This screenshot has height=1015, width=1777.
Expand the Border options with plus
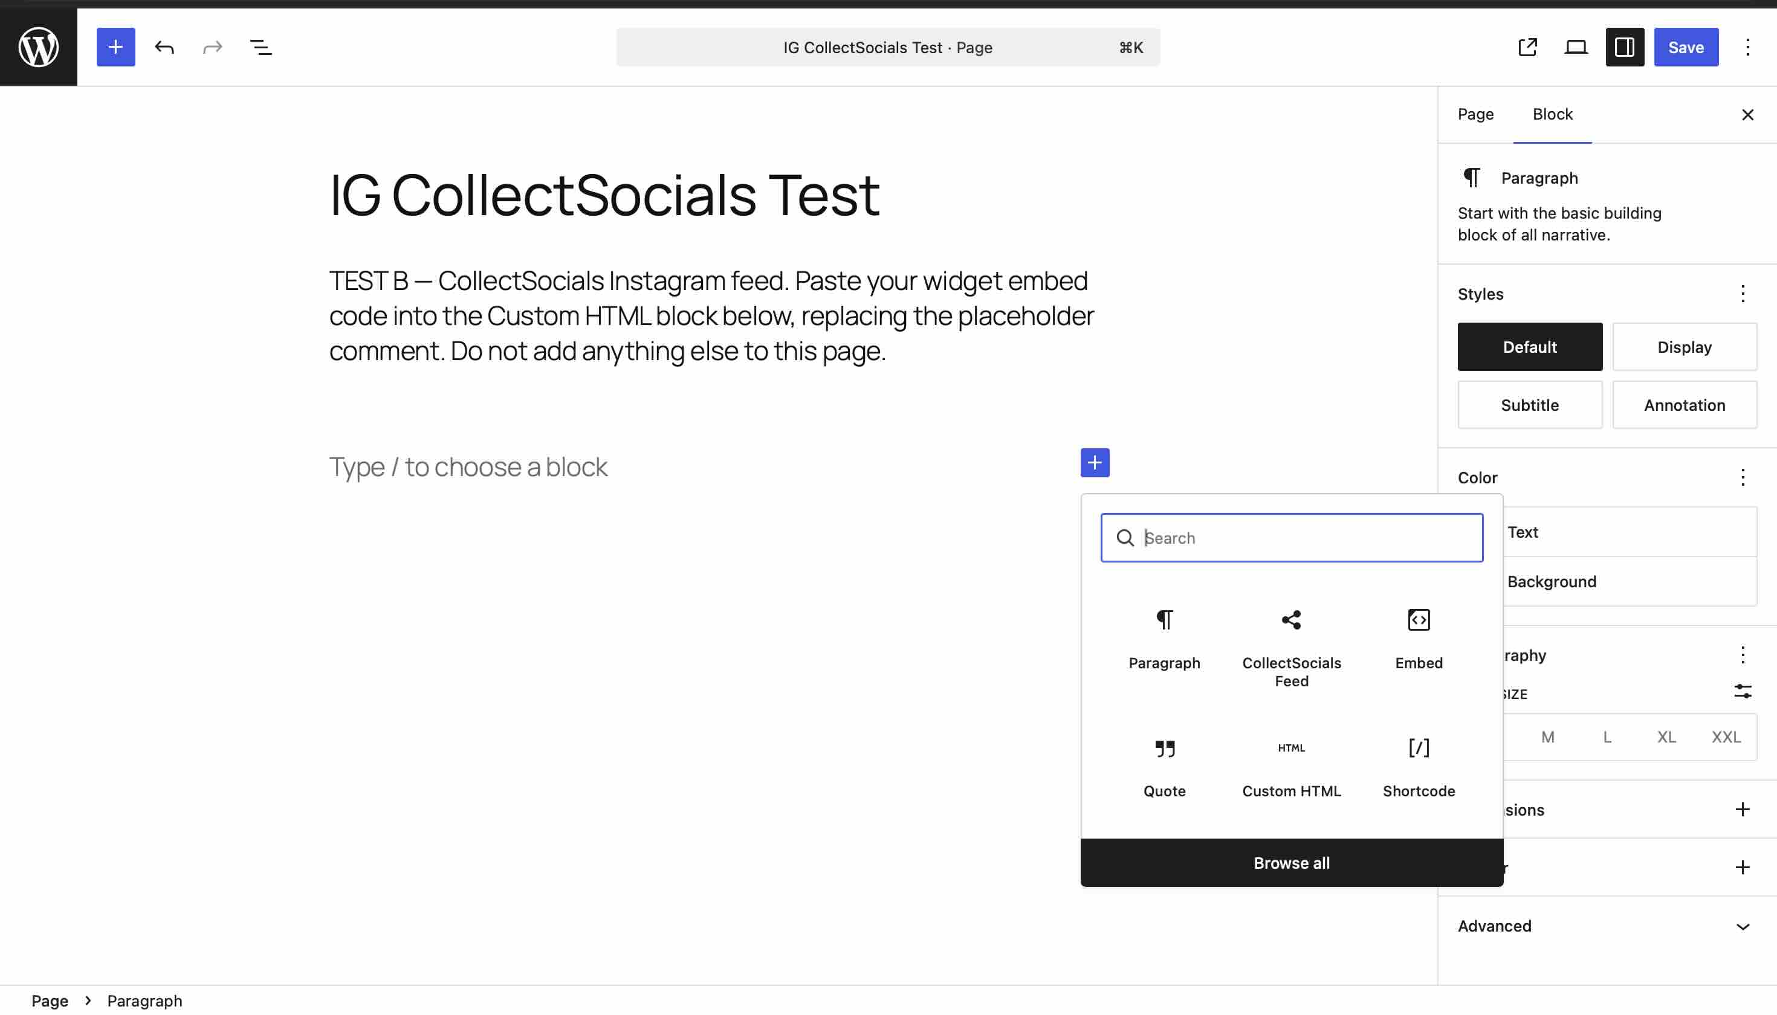[x=1742, y=866]
